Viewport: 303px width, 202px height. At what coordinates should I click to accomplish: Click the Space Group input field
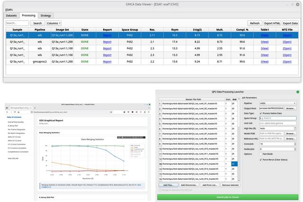278,118
